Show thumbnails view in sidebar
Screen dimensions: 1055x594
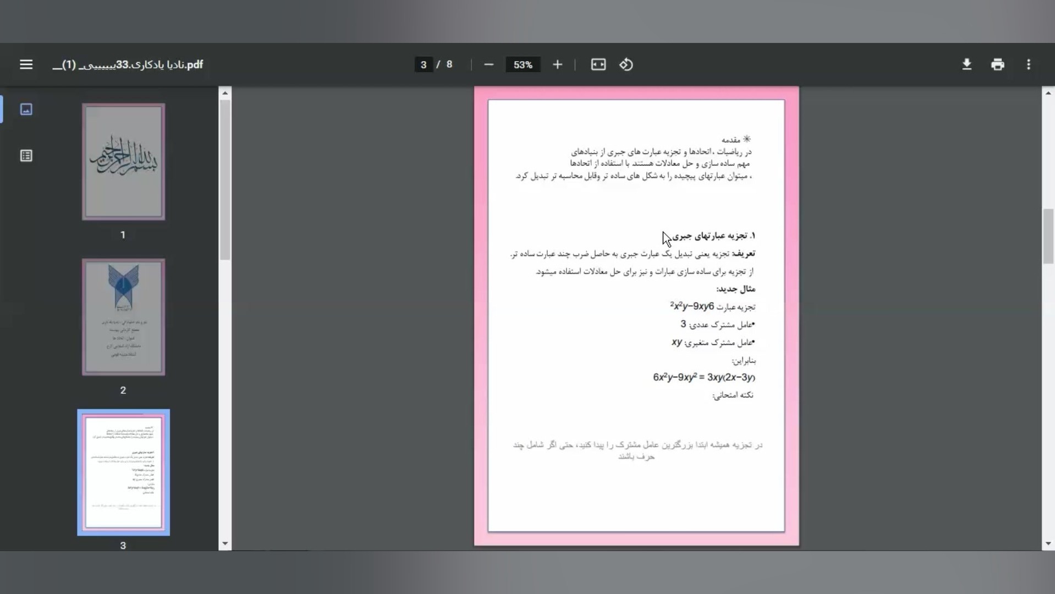coord(26,109)
